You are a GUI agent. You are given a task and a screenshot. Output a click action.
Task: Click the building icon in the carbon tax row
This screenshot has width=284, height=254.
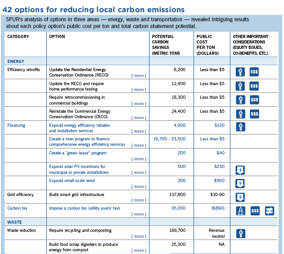(240, 211)
